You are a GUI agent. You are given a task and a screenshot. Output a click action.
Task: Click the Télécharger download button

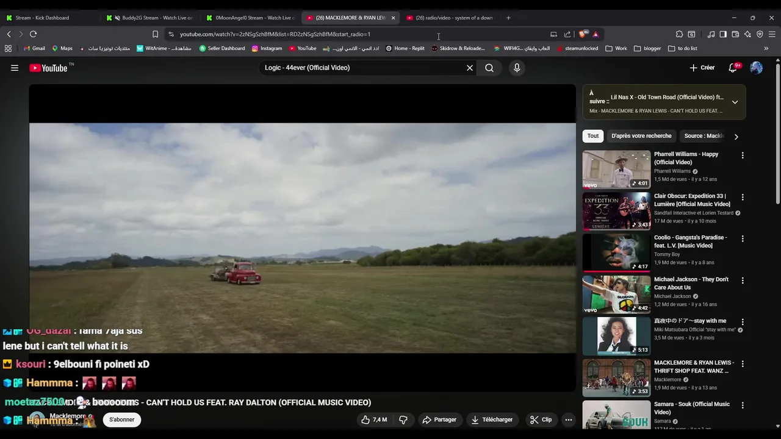click(492, 419)
